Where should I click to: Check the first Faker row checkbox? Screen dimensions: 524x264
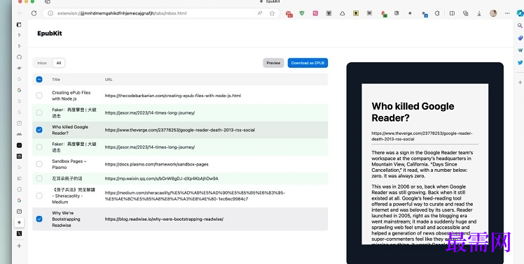[39, 112]
